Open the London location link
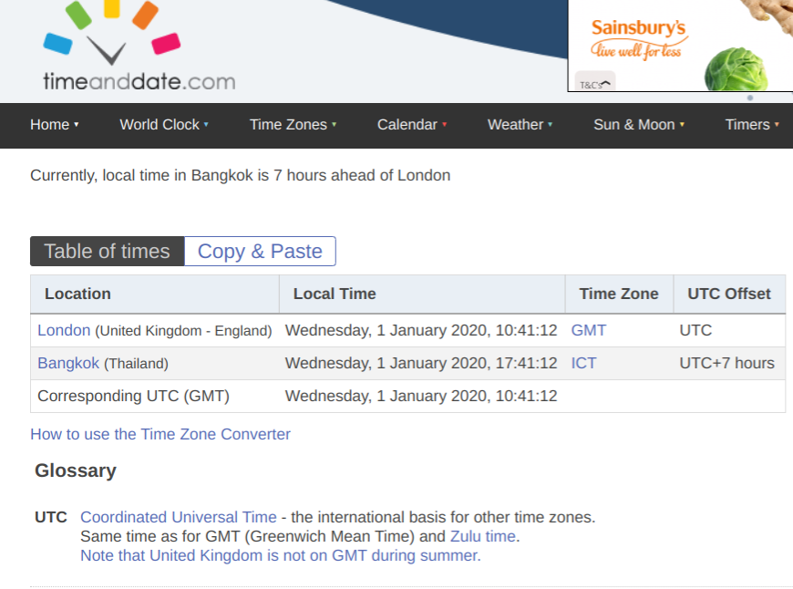 coord(64,330)
